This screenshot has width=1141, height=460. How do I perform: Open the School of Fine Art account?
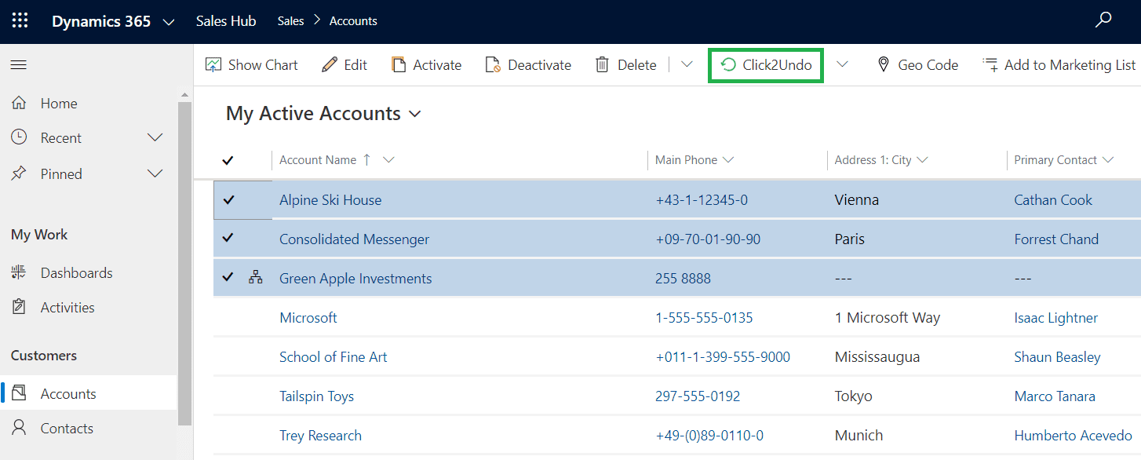click(334, 357)
